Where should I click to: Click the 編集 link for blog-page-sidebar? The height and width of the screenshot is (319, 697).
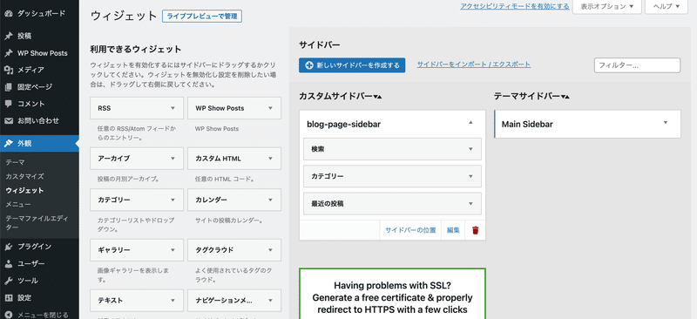[x=453, y=230]
